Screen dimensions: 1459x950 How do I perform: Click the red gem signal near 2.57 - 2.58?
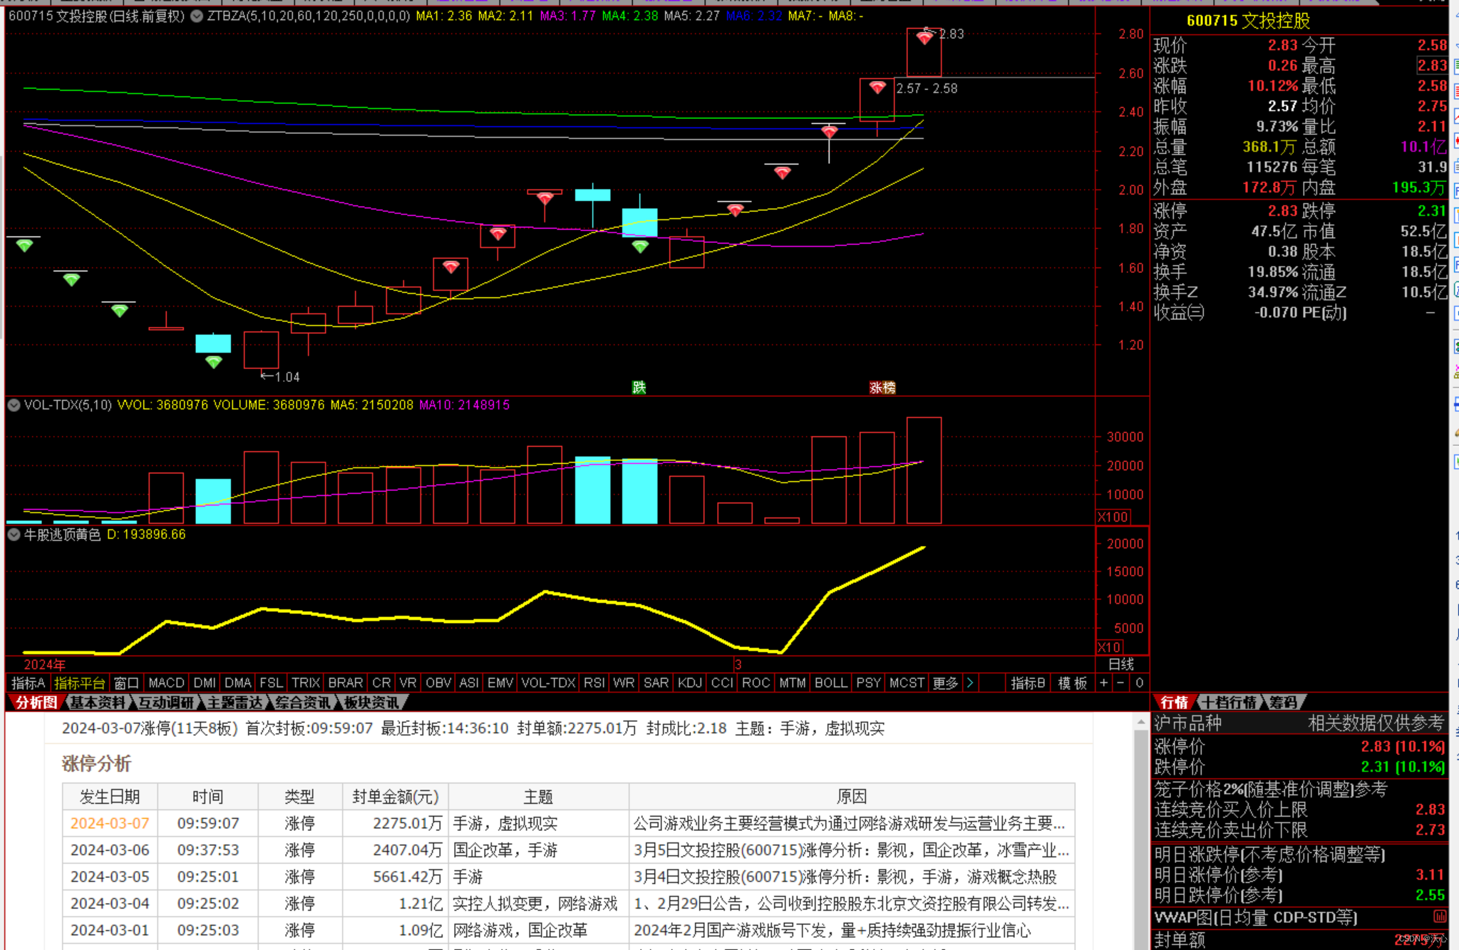click(877, 88)
